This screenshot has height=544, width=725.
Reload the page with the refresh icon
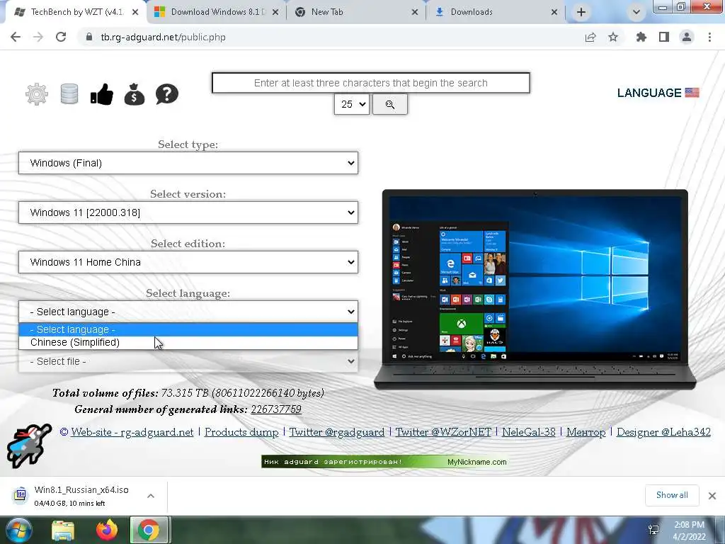click(61, 37)
